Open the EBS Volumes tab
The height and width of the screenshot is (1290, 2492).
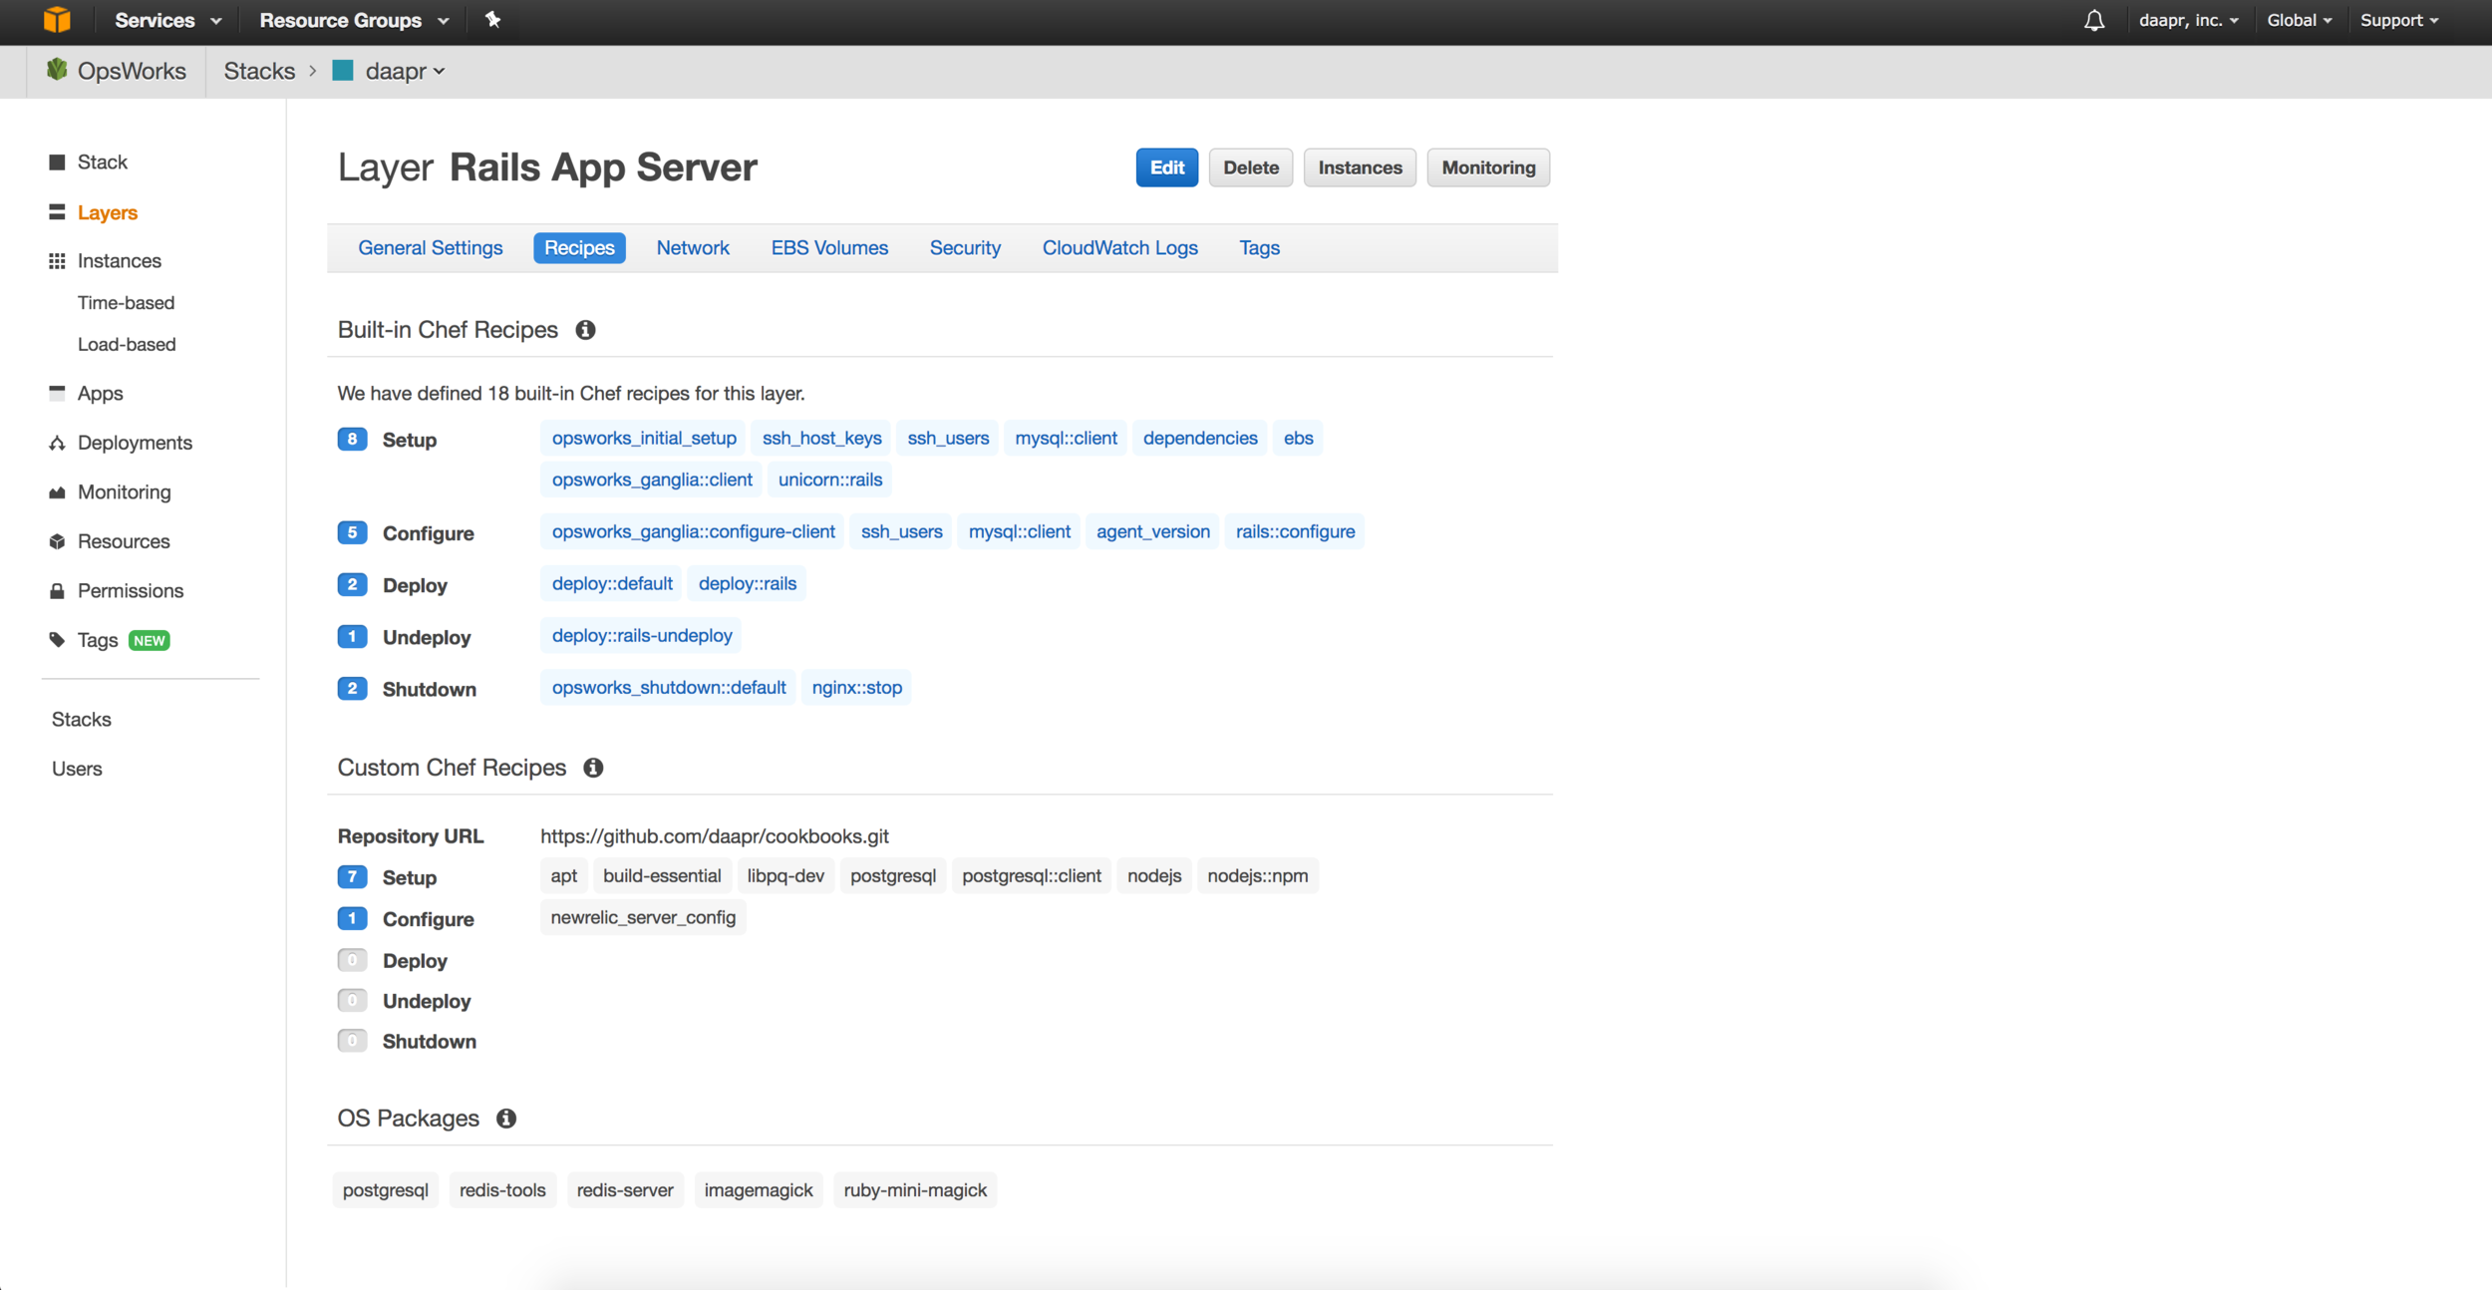[x=829, y=248]
